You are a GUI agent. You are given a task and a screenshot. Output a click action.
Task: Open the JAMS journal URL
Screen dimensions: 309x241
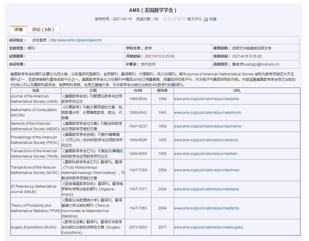(x=206, y=99)
